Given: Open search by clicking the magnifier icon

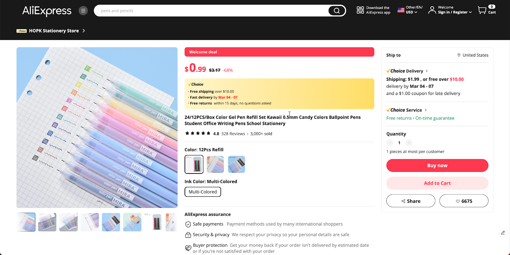Looking at the screenshot, I should click(336, 11).
